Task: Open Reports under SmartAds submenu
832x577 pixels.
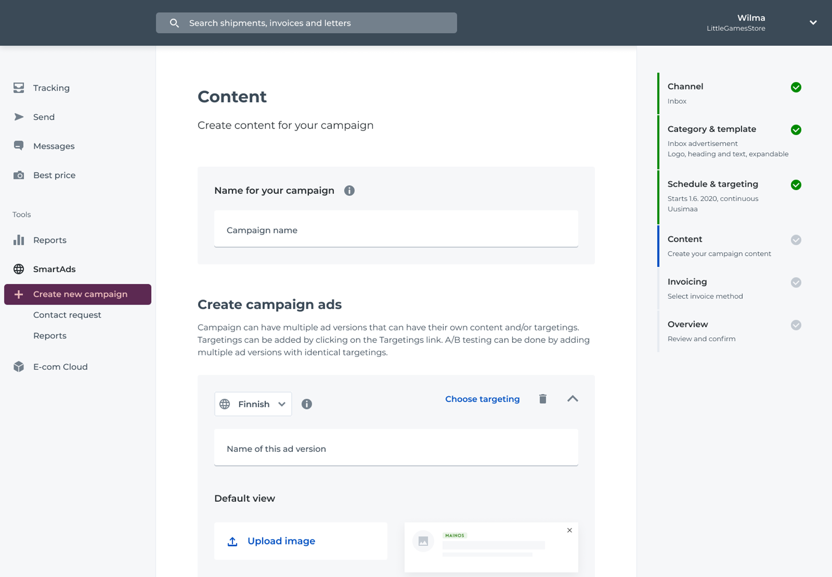Action: pos(50,336)
